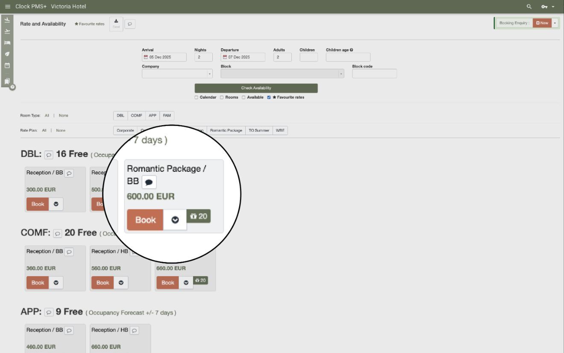The width and height of the screenshot is (564, 353).
Task: Open APP Reception / BB rate comment
Action: pos(69,330)
